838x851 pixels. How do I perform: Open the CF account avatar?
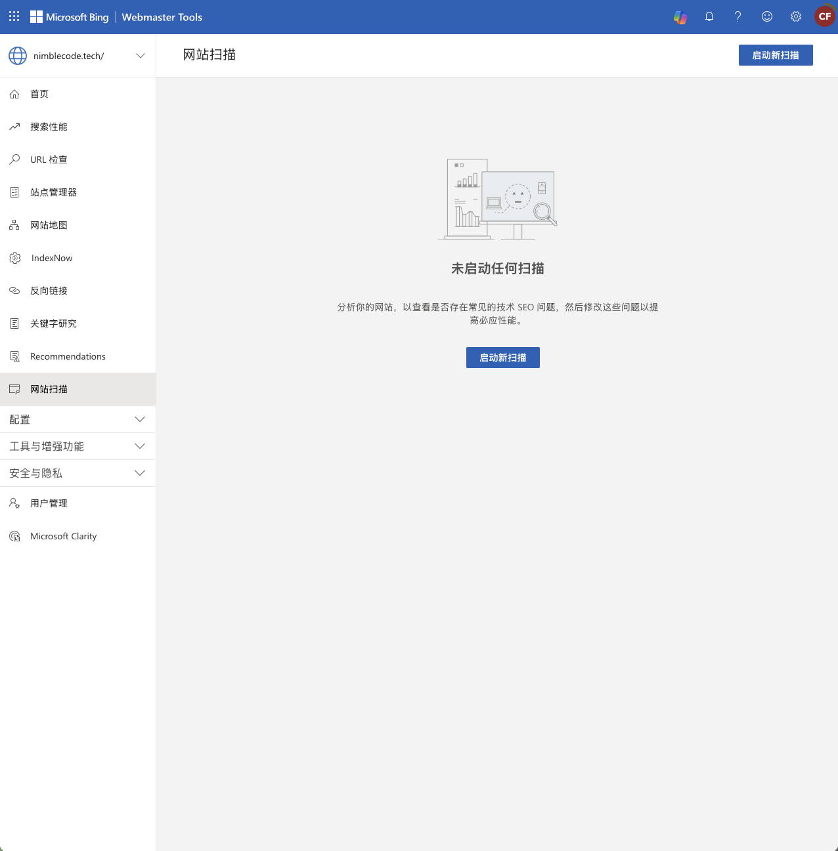(825, 17)
